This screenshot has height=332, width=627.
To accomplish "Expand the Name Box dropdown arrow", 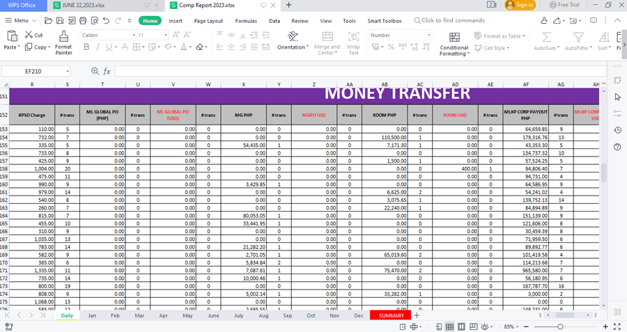I will 68,71.
